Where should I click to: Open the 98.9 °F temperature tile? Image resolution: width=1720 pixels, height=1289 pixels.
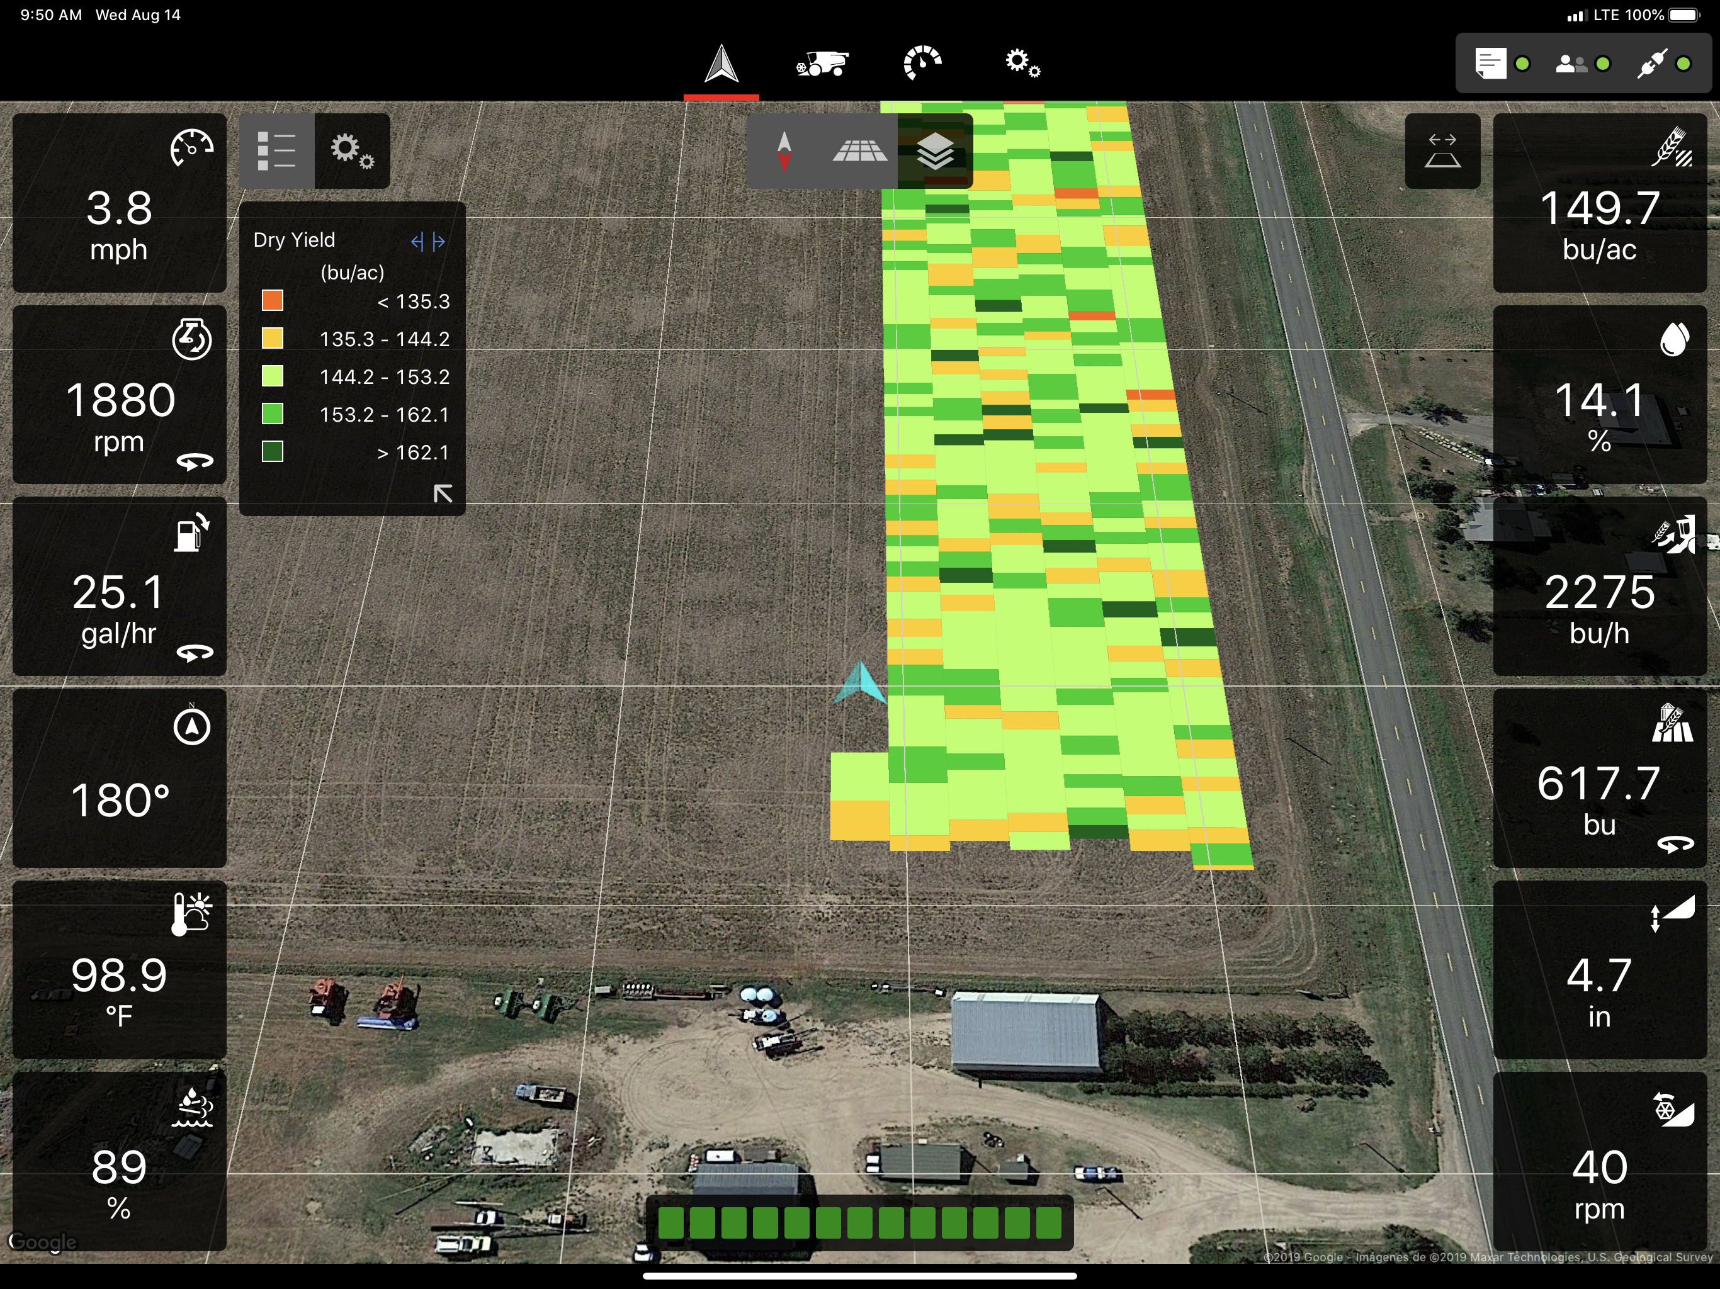click(119, 969)
